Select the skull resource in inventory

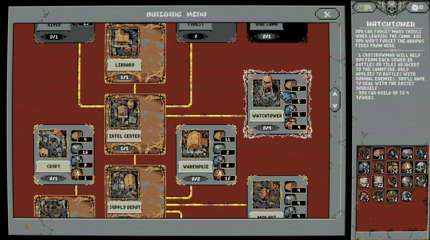click(420, 167)
